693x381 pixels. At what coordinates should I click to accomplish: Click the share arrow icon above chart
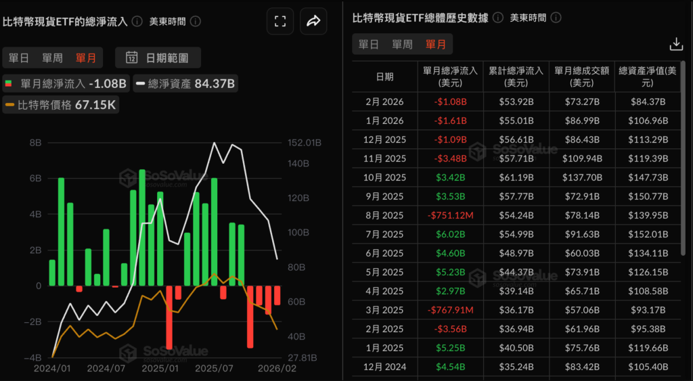(313, 22)
